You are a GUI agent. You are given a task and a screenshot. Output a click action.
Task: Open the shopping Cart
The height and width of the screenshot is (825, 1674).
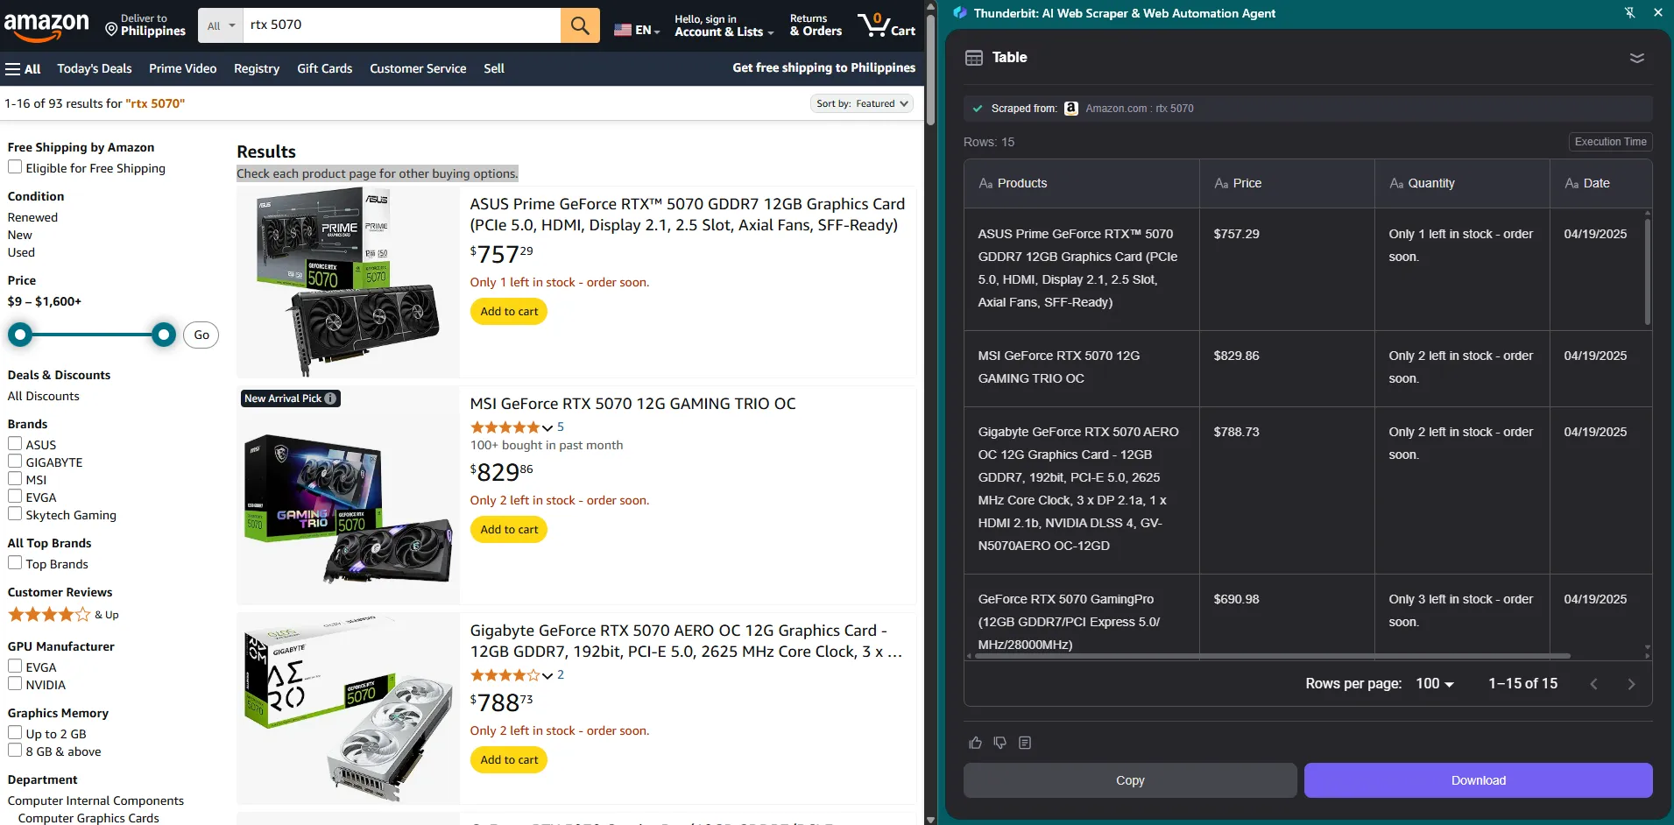[887, 25]
